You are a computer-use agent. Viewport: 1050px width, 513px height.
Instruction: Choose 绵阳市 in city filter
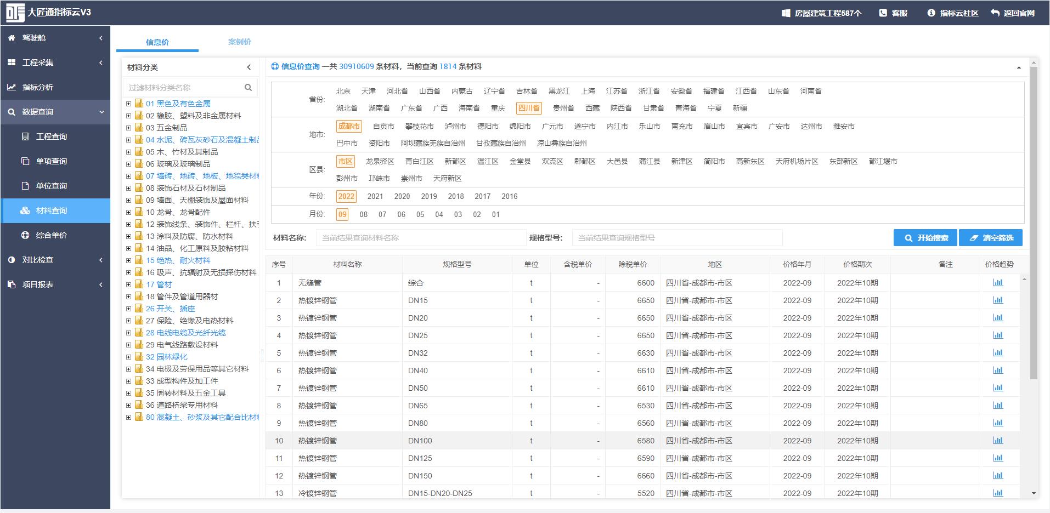(x=520, y=126)
